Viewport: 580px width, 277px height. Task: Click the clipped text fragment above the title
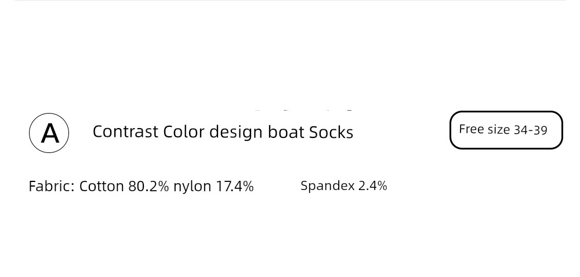(x=303, y=110)
